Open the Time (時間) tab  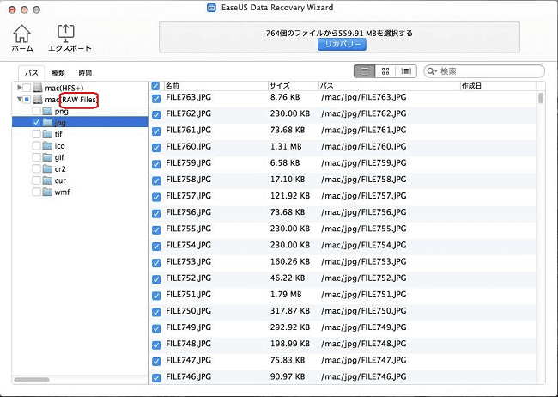click(x=85, y=73)
